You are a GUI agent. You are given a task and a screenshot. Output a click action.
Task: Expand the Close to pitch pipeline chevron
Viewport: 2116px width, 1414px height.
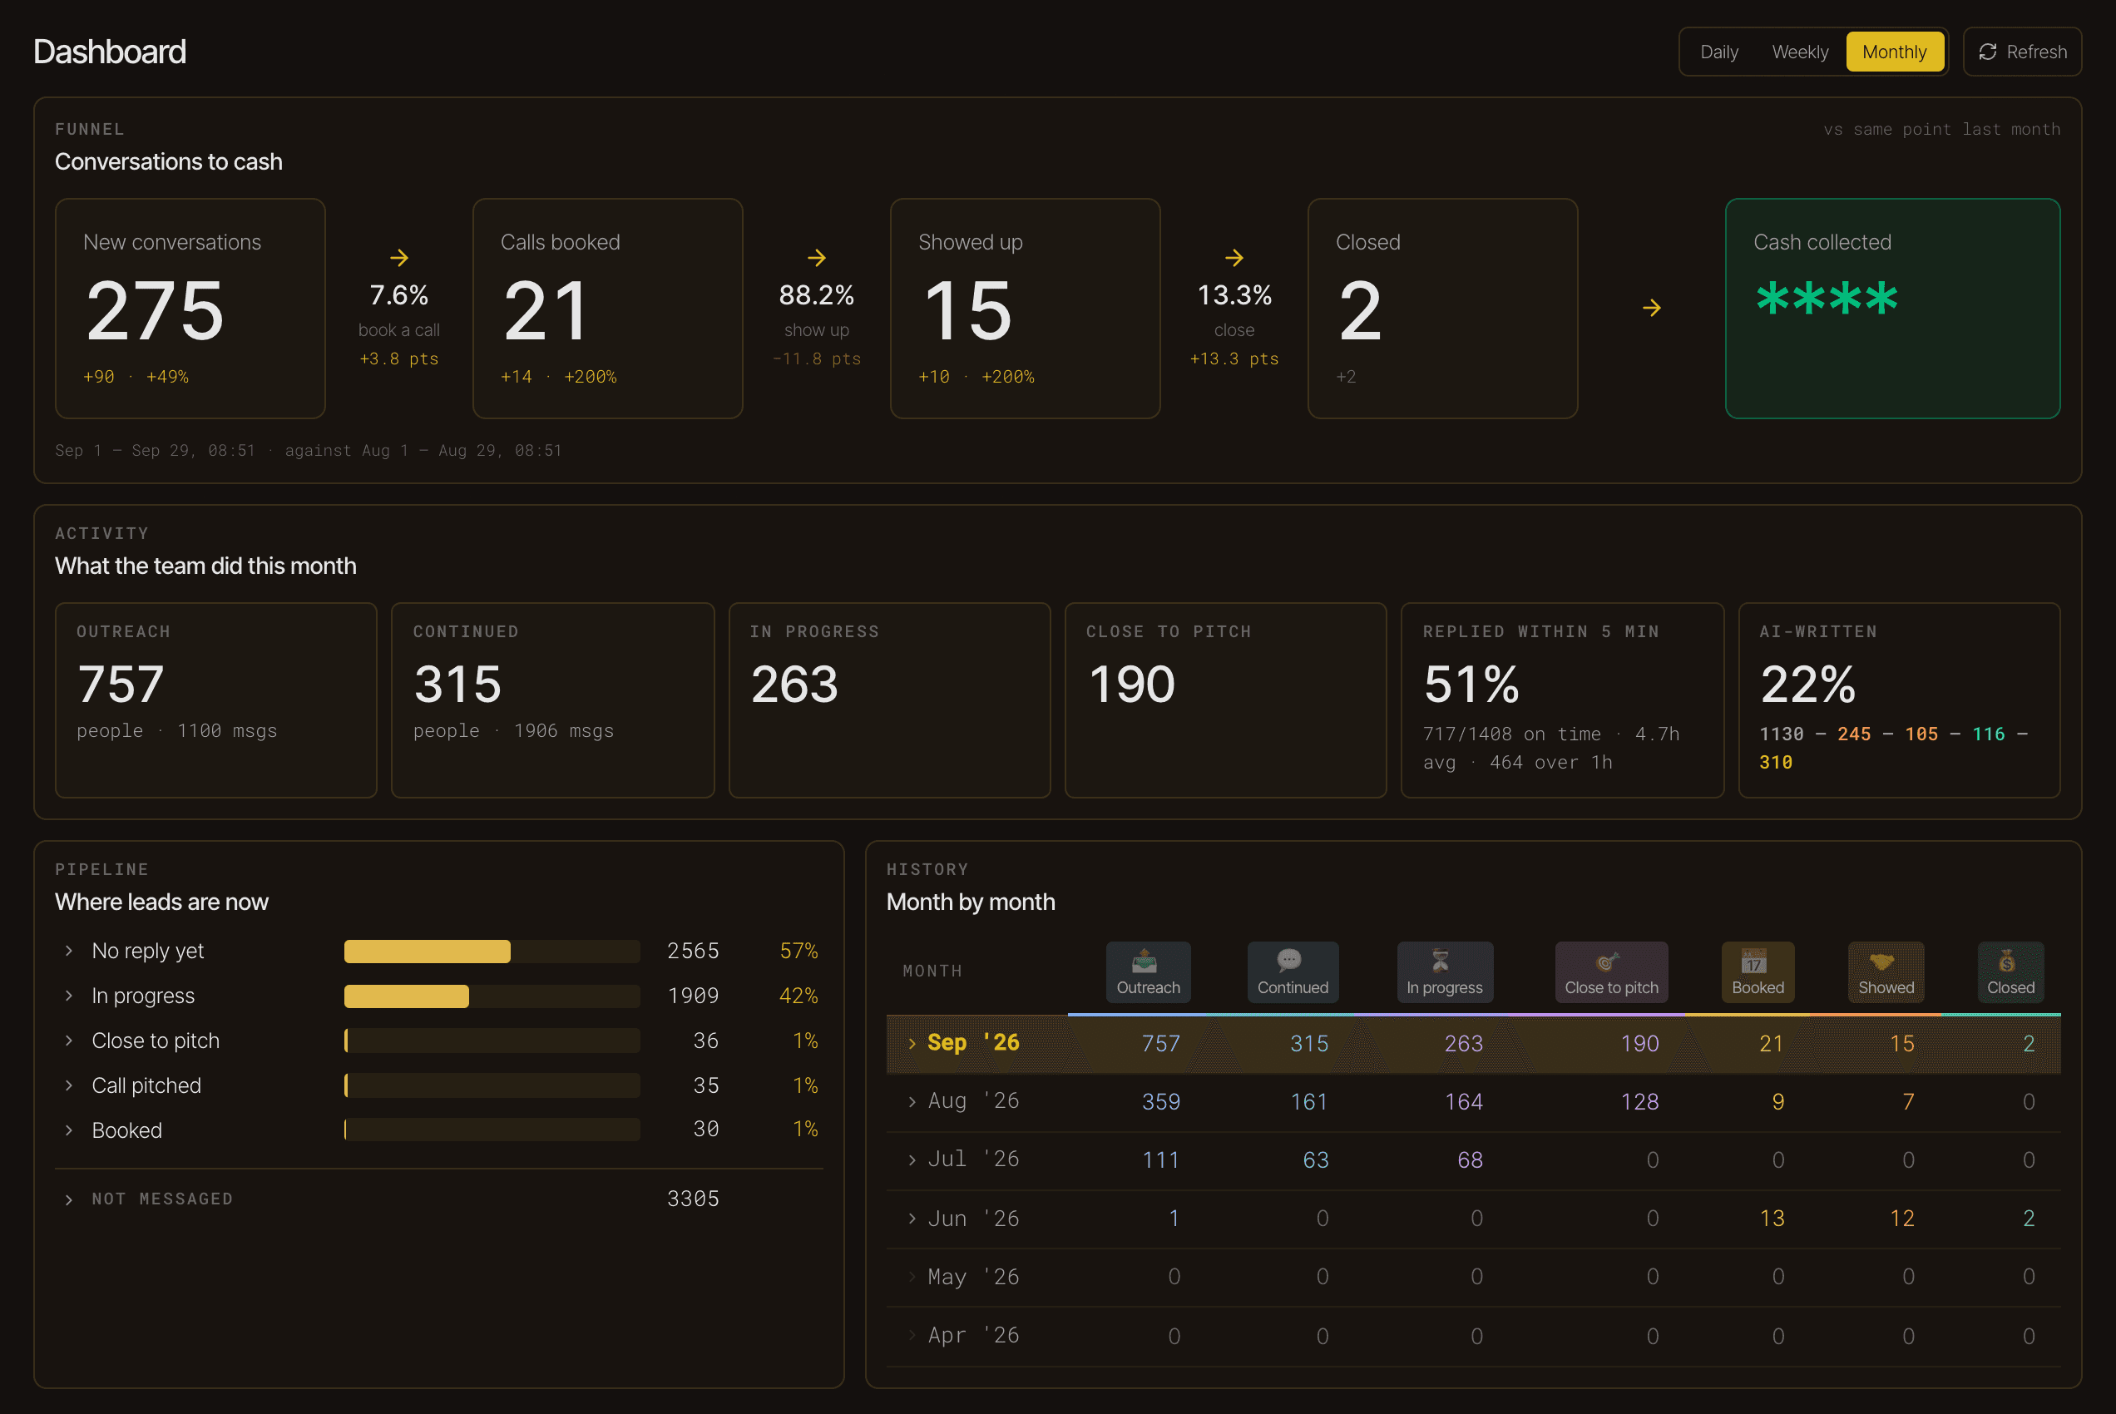[68, 1041]
